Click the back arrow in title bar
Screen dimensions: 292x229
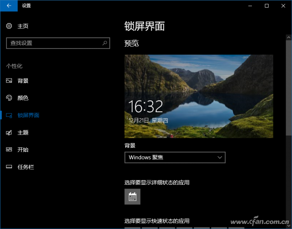[x=9, y=6]
